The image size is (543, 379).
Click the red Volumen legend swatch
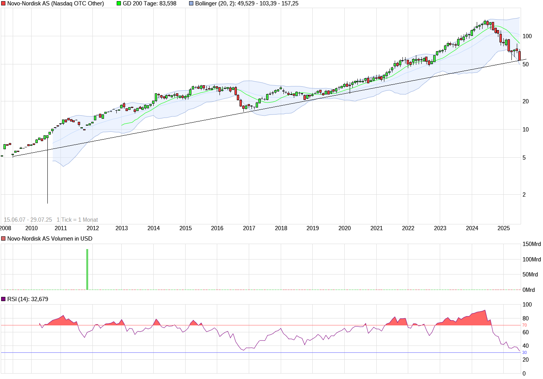click(3, 239)
